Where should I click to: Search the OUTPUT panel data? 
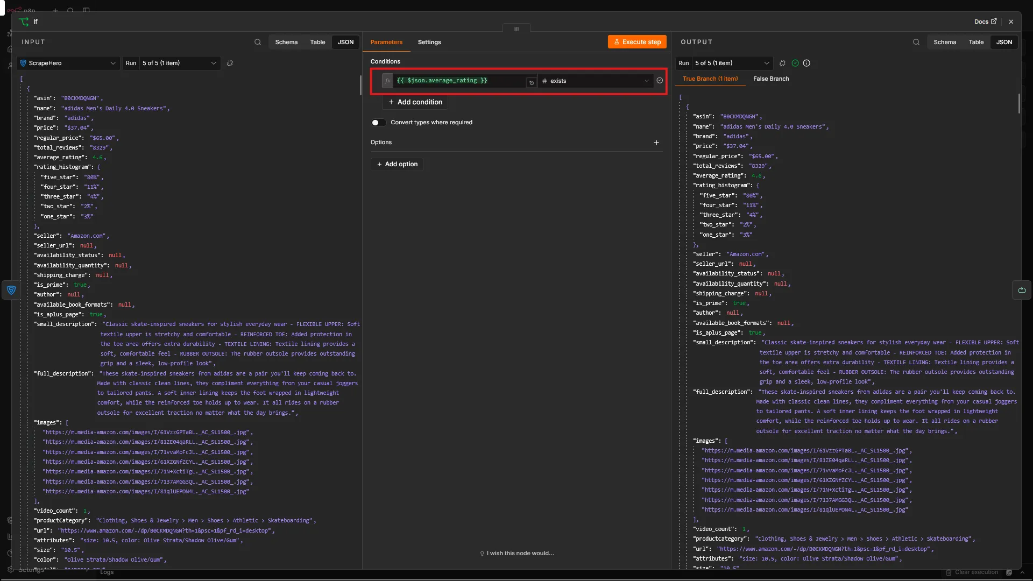[916, 42]
